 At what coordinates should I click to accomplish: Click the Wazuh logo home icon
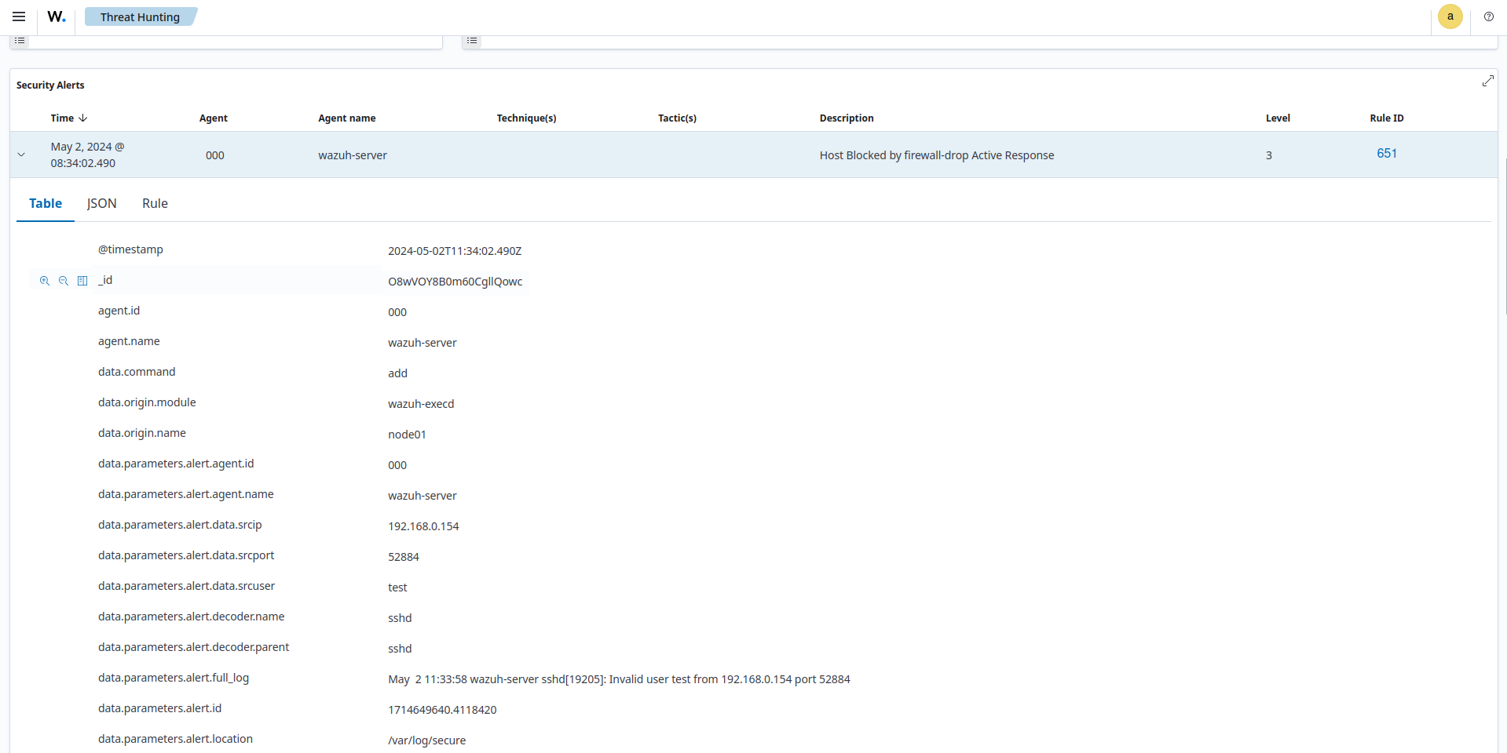click(x=57, y=16)
